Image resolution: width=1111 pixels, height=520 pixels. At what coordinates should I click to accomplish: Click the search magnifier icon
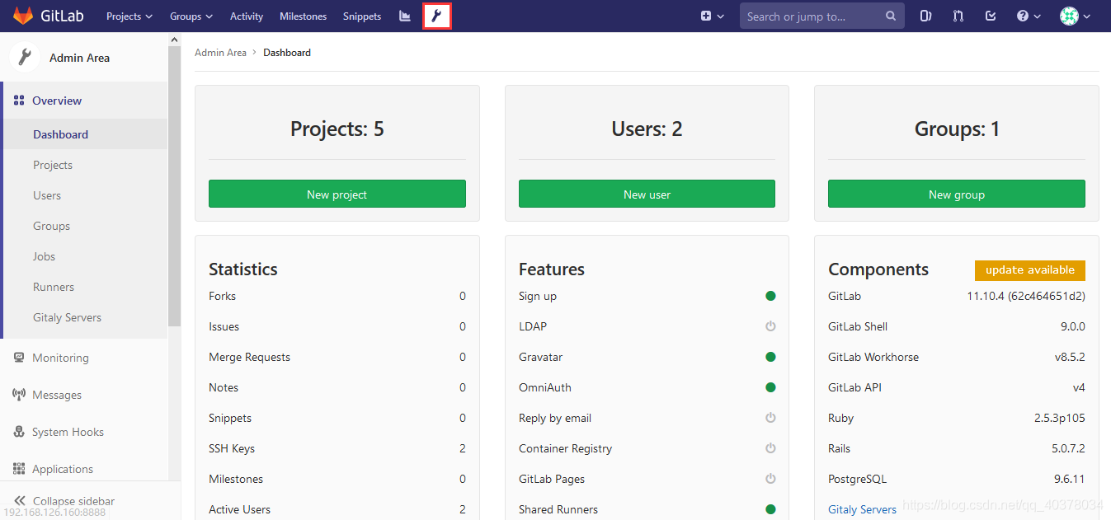coord(891,16)
